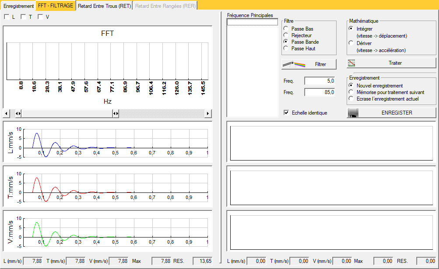Screen dimensions: 439x269
Task: Click the floppy disk icon on ENREGISTER
Action: click(x=353, y=113)
